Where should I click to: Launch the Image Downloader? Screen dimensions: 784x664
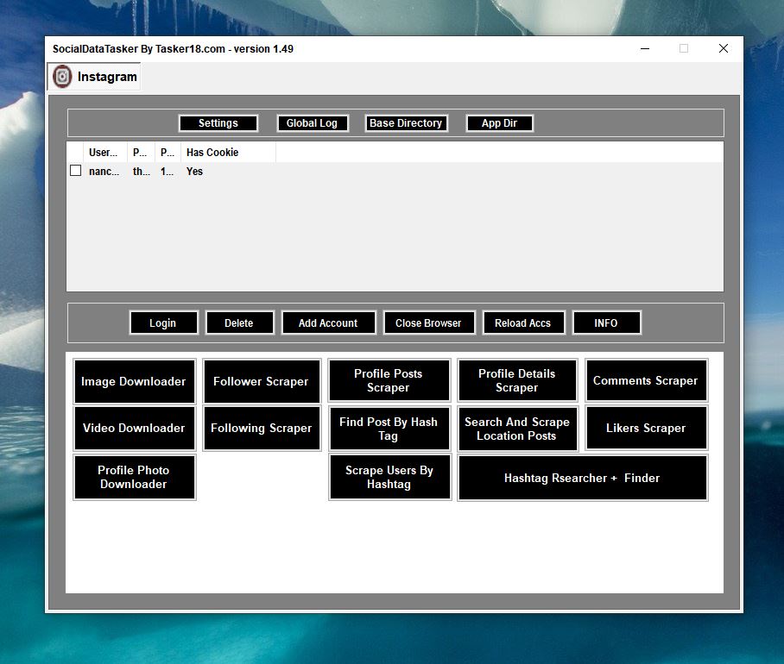coord(134,381)
